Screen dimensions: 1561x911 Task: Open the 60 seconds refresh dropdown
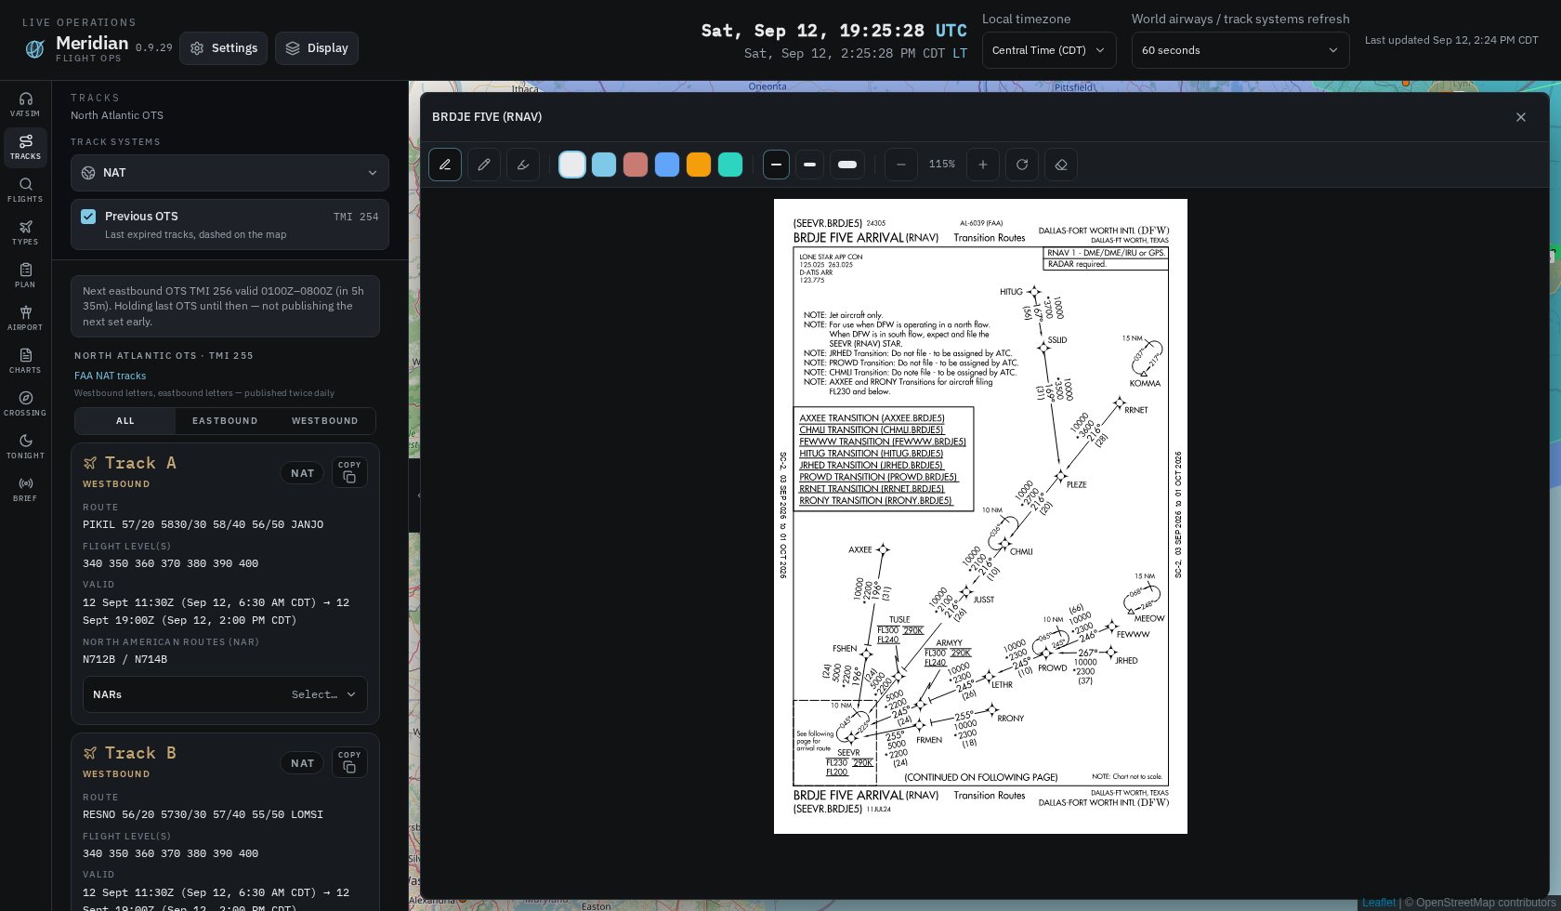click(1240, 50)
